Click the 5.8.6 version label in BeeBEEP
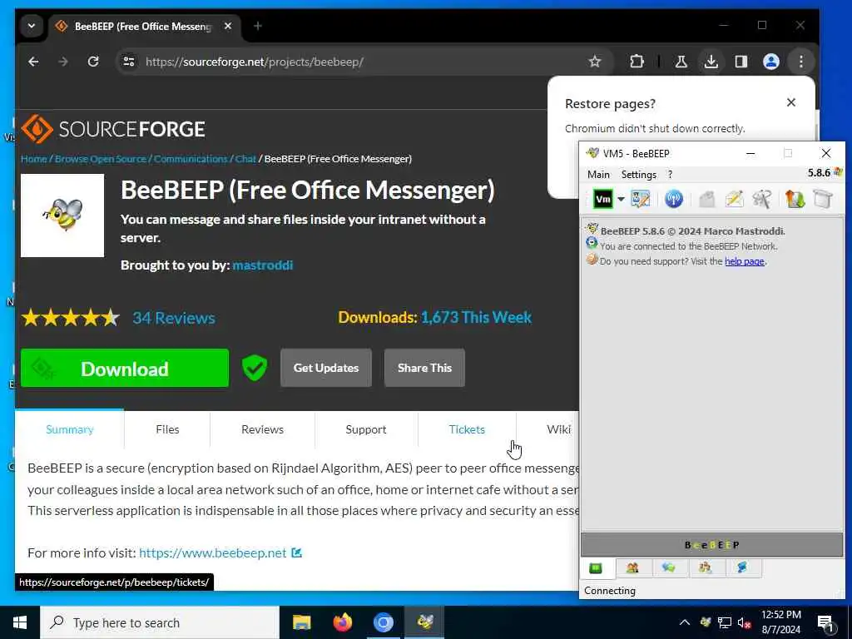852x639 pixels. (x=819, y=173)
